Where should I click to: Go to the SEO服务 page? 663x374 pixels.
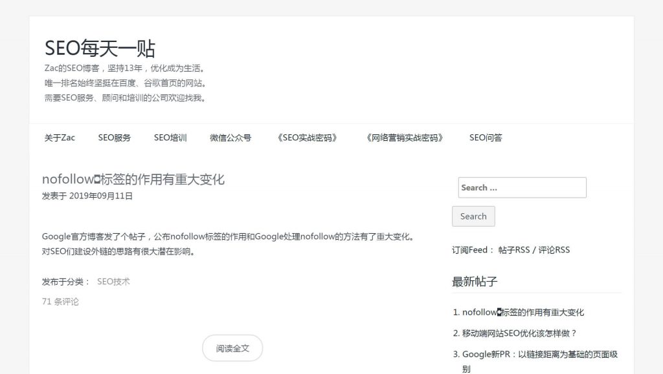pyautogui.click(x=115, y=138)
